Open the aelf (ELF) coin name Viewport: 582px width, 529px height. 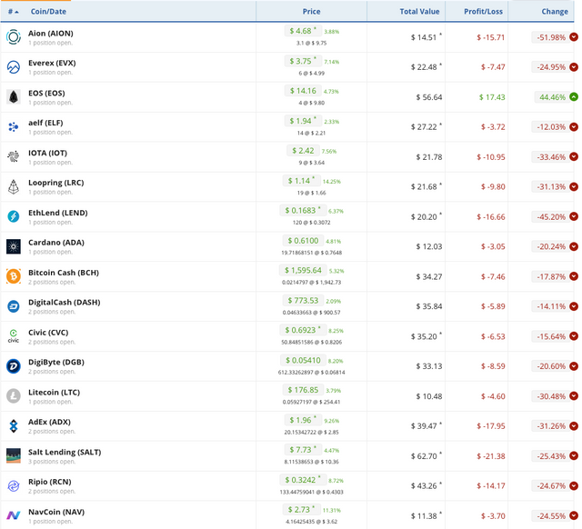(x=45, y=123)
